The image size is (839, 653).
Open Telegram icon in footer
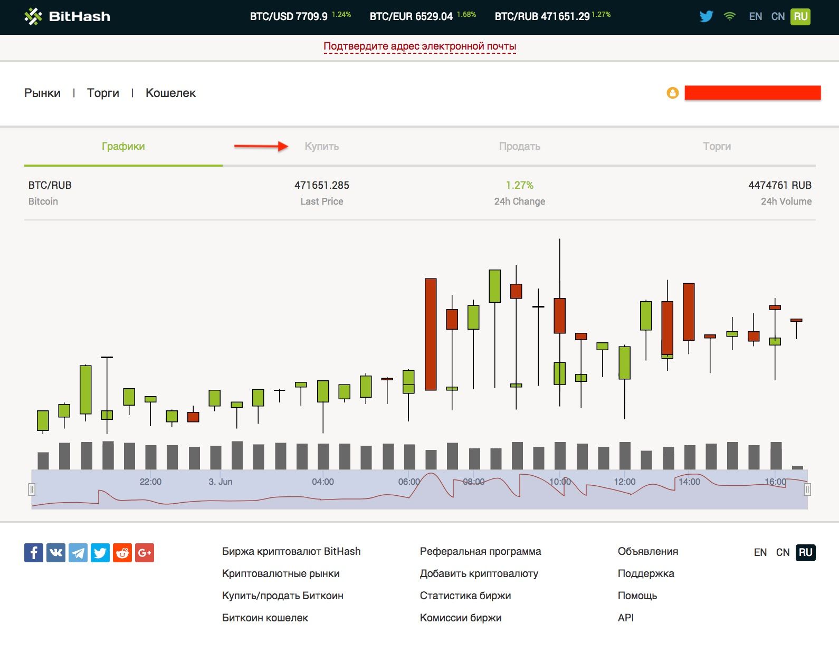[78, 553]
